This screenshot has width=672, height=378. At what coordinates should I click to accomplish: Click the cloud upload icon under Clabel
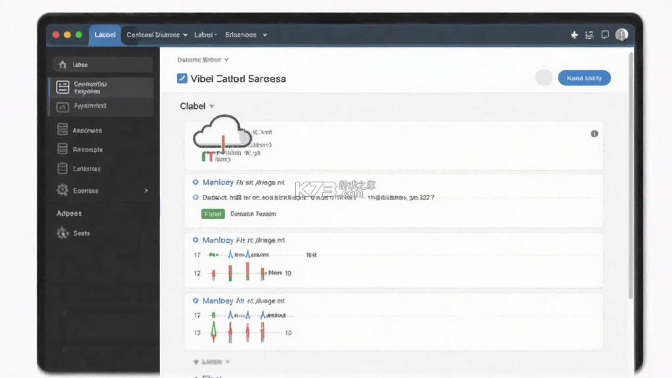coord(222,133)
